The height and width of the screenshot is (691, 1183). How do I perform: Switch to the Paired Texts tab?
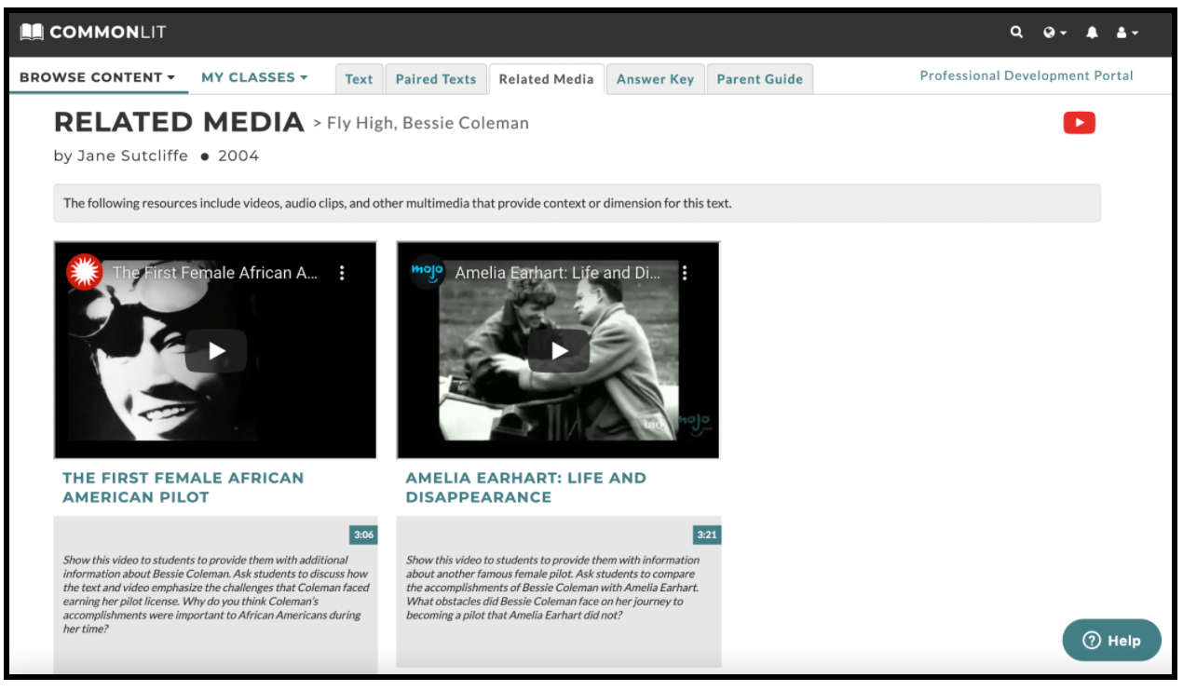click(436, 79)
